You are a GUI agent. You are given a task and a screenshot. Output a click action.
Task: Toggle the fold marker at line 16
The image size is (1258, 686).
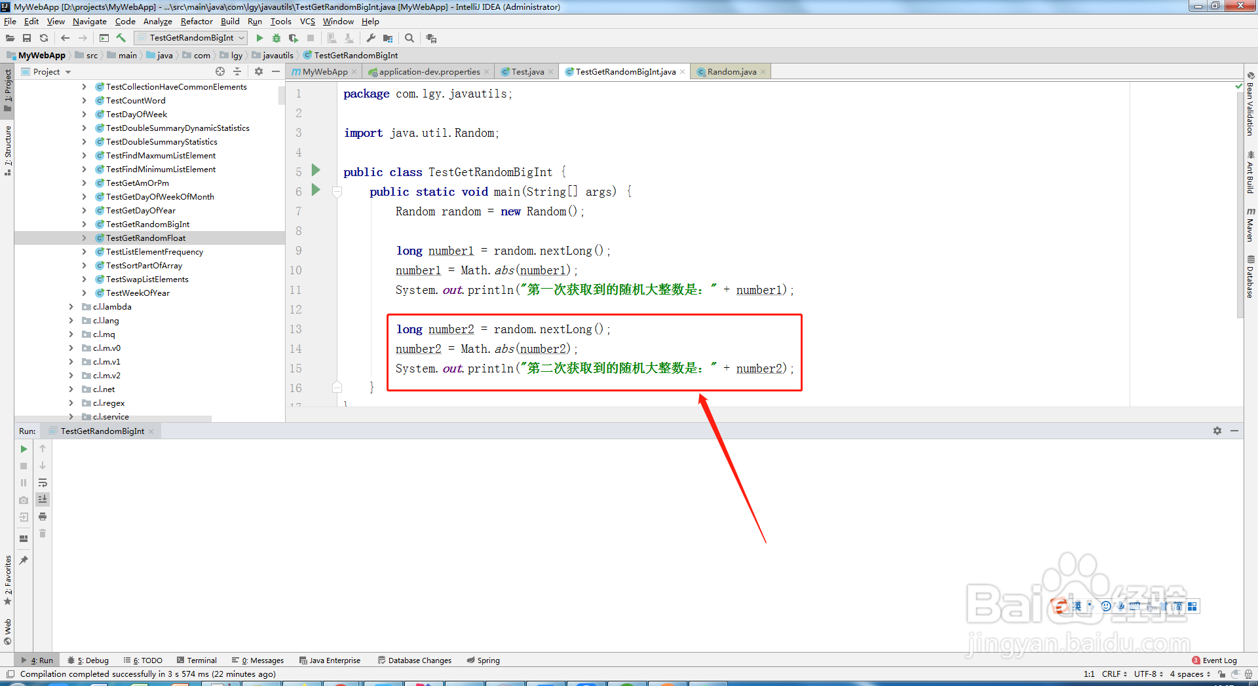(337, 388)
